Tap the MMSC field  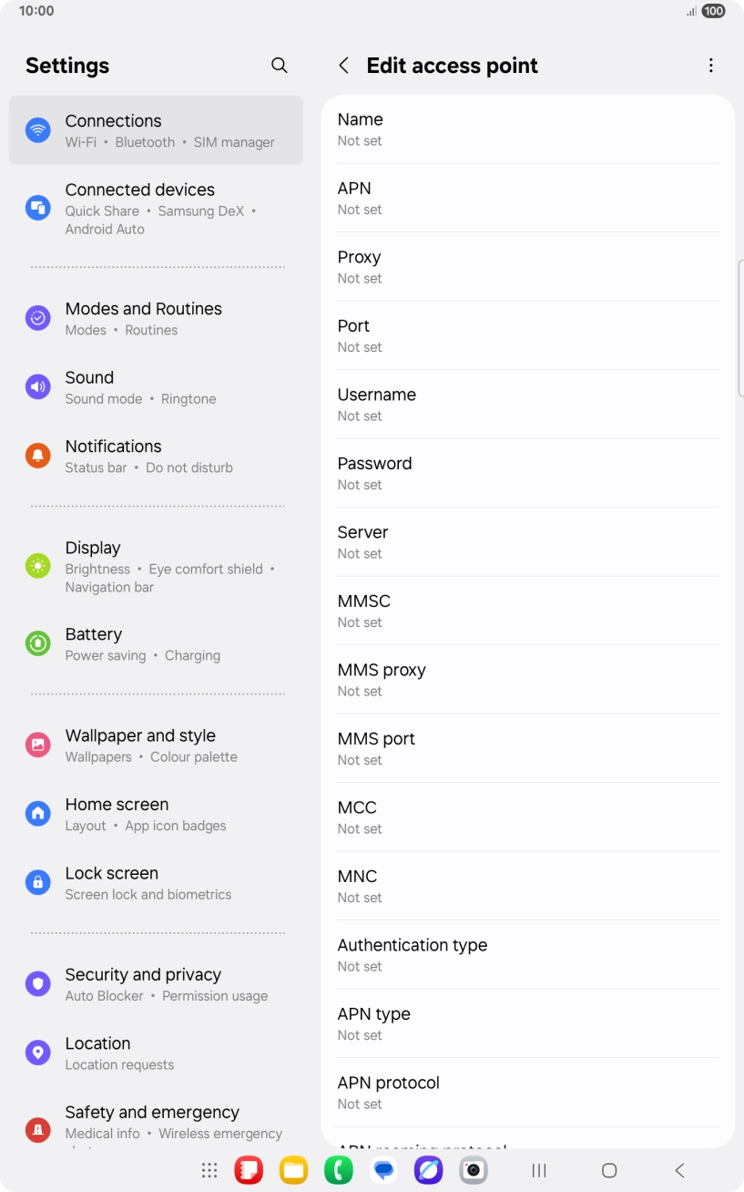(x=528, y=611)
